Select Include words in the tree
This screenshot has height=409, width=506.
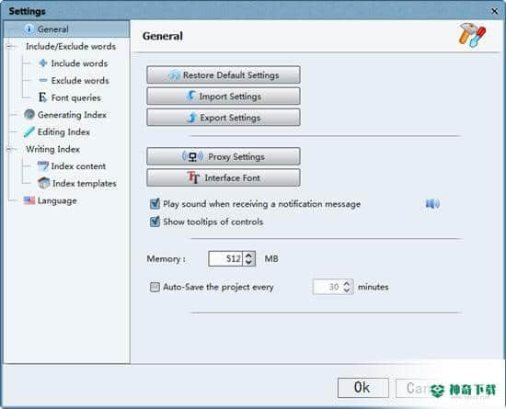[79, 63]
